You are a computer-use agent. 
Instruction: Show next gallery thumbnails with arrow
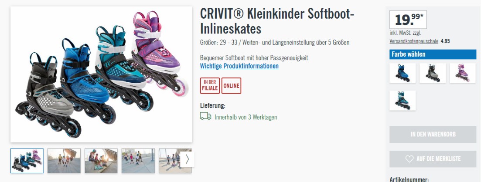[x=187, y=159]
